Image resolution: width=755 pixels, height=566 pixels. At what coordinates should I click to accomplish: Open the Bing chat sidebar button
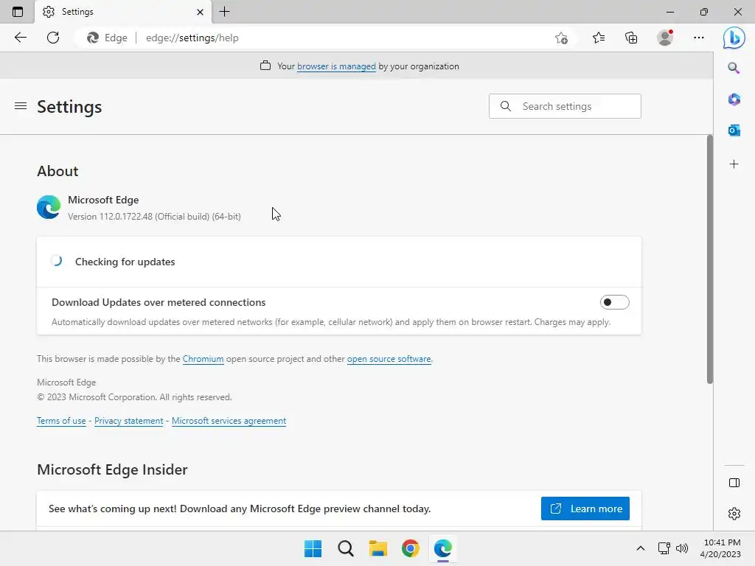(734, 38)
